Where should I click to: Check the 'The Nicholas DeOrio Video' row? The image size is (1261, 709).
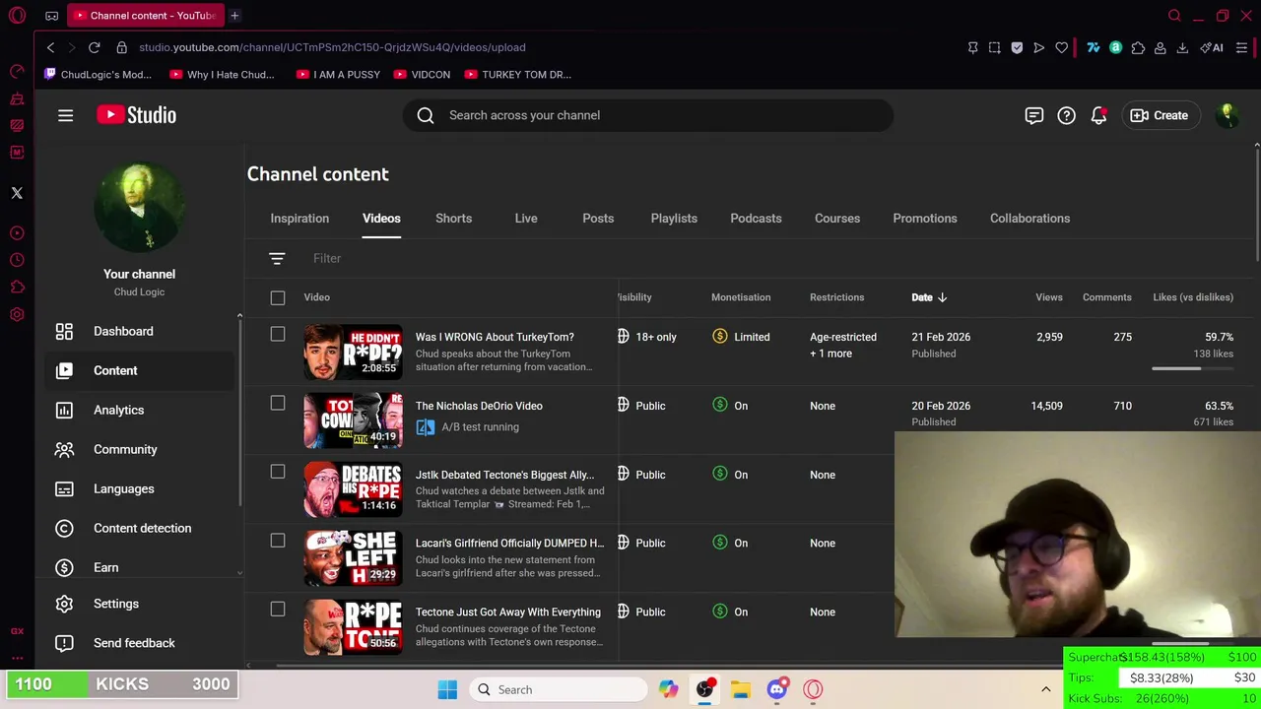(x=278, y=403)
